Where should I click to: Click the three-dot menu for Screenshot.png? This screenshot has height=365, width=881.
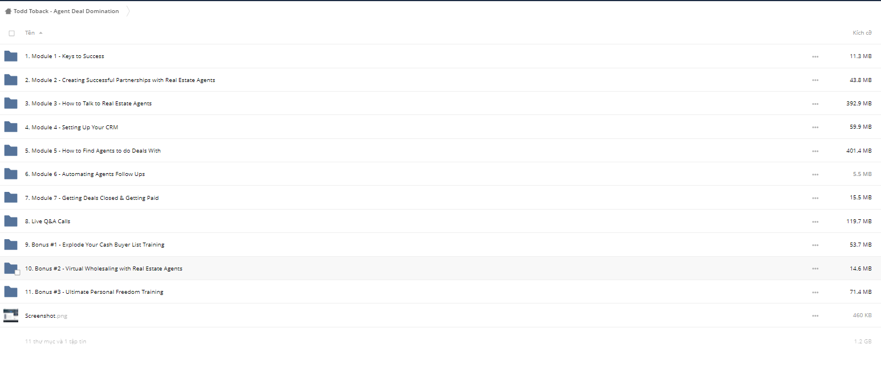pyautogui.click(x=815, y=315)
